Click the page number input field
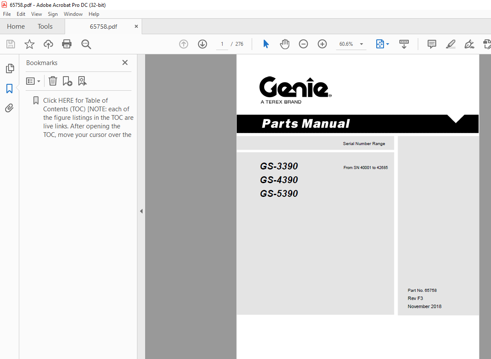 click(x=222, y=44)
